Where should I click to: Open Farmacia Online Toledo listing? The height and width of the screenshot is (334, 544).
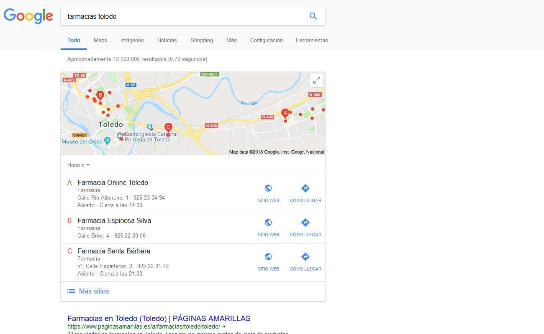(113, 182)
